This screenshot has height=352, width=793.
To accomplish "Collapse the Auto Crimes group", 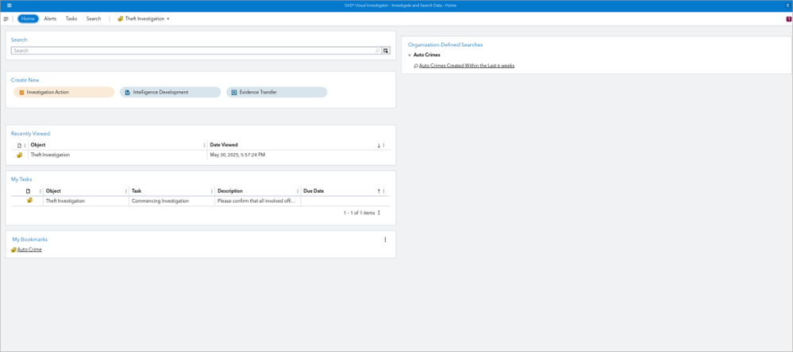I will [x=410, y=55].
